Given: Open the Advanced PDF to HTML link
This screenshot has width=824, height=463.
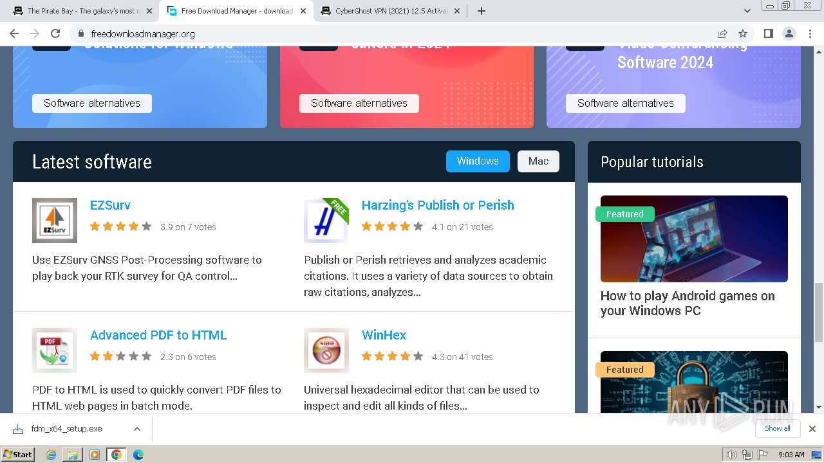Looking at the screenshot, I should 158,335.
